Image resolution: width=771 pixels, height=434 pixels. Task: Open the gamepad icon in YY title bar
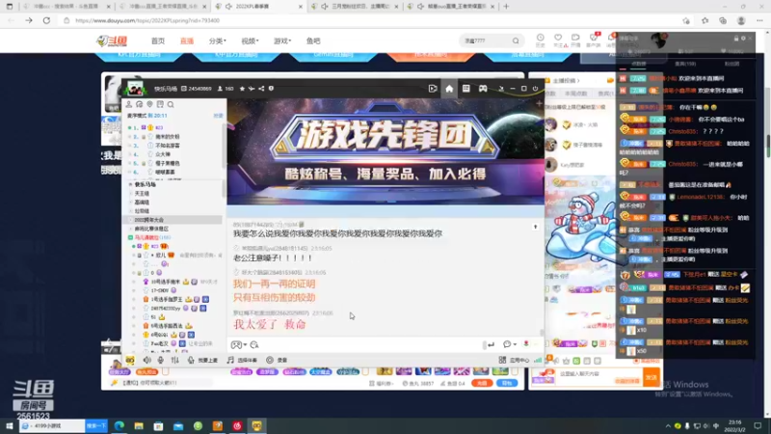tap(483, 89)
